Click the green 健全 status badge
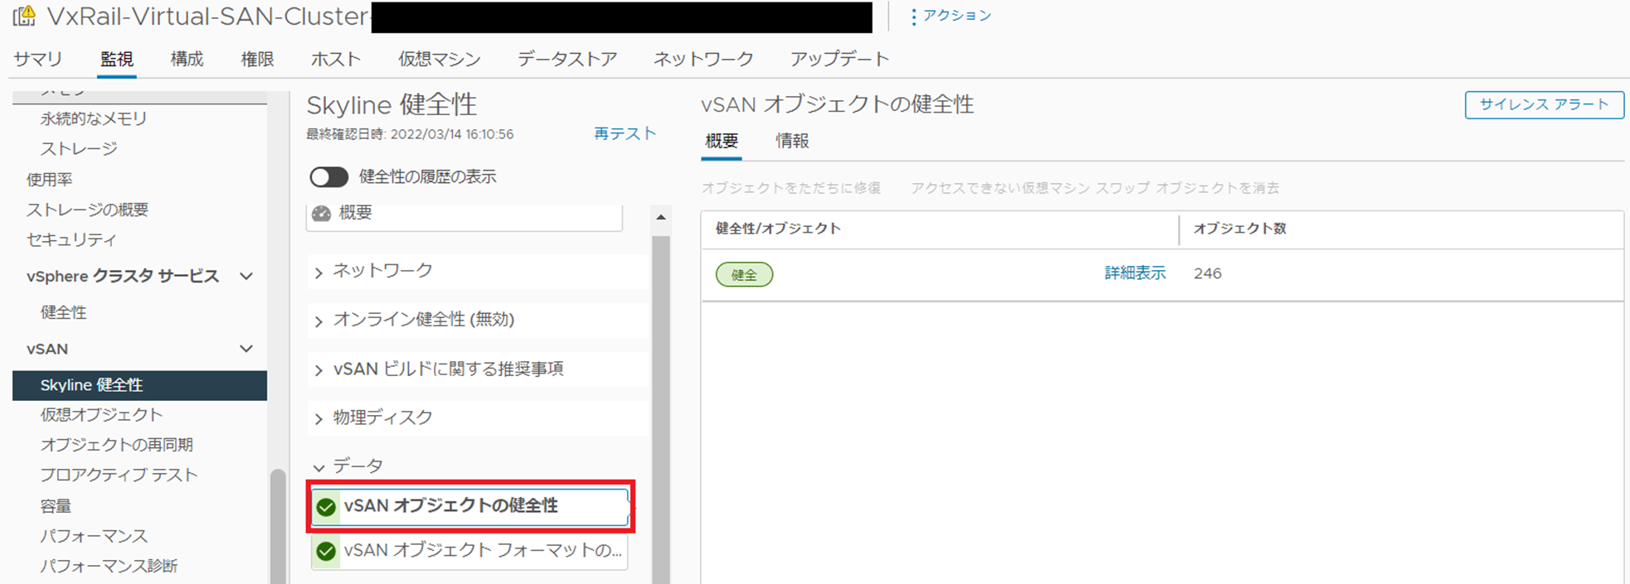Viewport: 1630px width, 584px height. tap(744, 275)
